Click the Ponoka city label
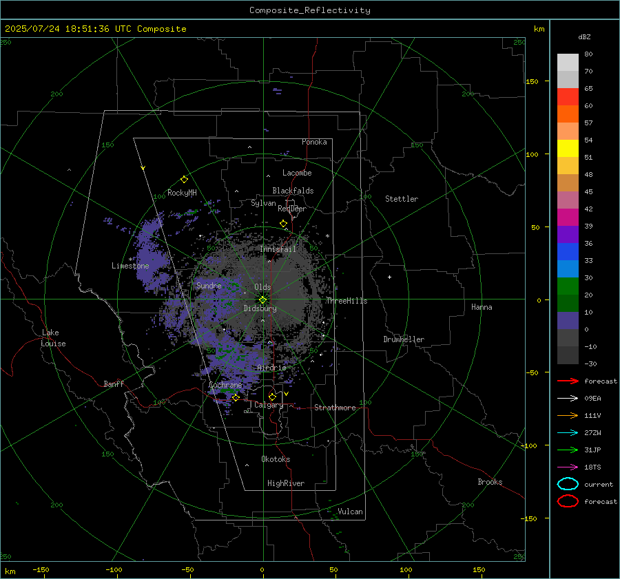The height and width of the screenshot is (579, 620). [314, 142]
